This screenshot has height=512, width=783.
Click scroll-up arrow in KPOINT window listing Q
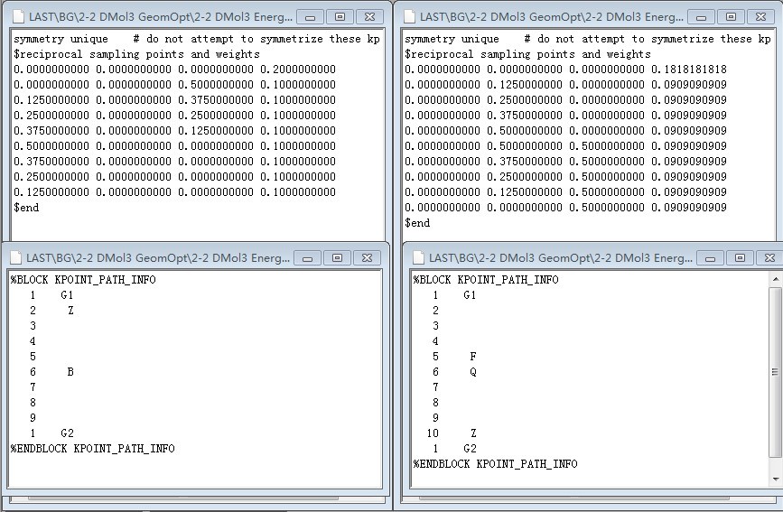click(x=776, y=279)
